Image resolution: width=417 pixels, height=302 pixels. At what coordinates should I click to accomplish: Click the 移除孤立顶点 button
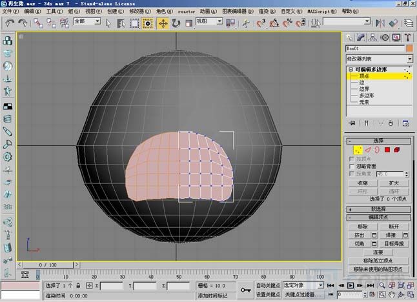(x=378, y=261)
